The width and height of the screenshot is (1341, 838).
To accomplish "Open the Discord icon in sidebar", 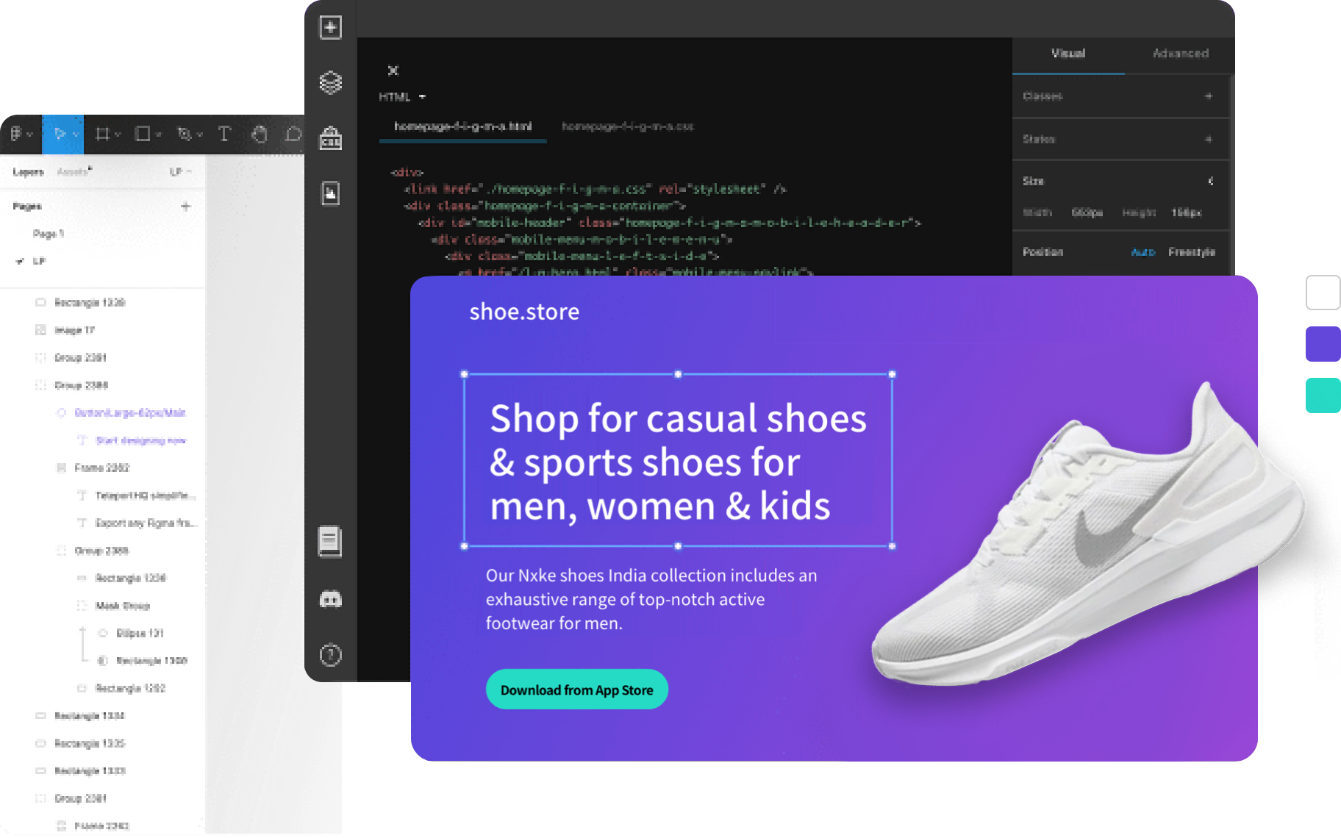I will click(330, 600).
